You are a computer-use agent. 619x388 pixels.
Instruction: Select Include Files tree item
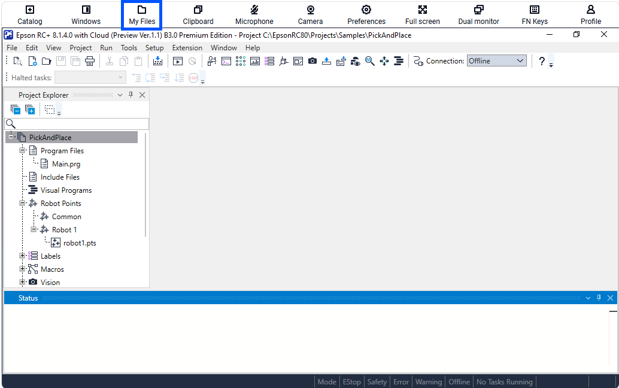coord(60,177)
